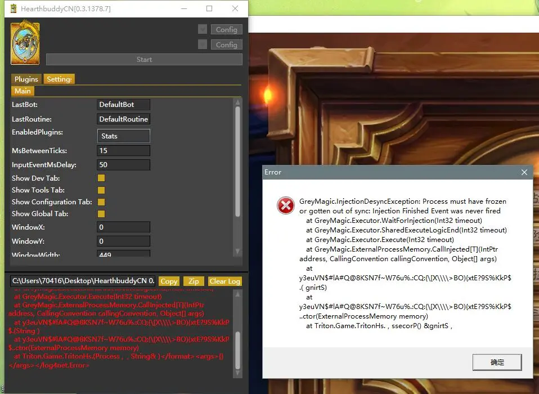Click the log file path field
Screen dimensions: 539x394
pos(83,281)
